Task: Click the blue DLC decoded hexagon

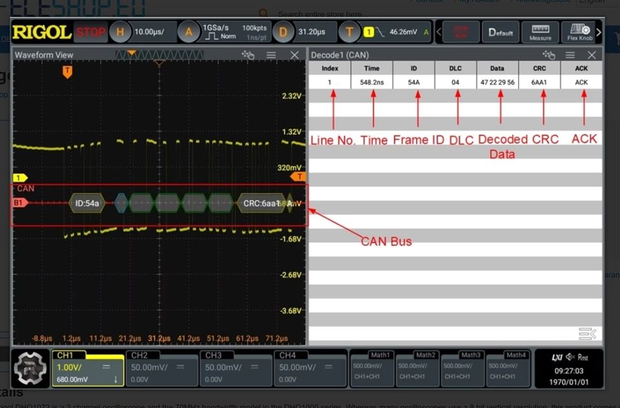Action: point(121,203)
